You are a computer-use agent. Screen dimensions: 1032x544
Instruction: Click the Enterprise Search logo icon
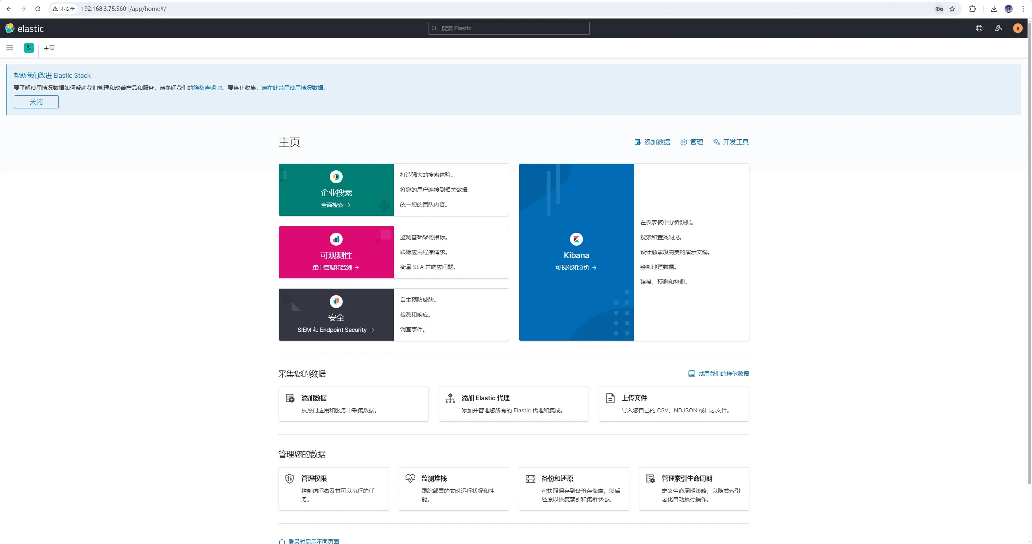tap(336, 177)
